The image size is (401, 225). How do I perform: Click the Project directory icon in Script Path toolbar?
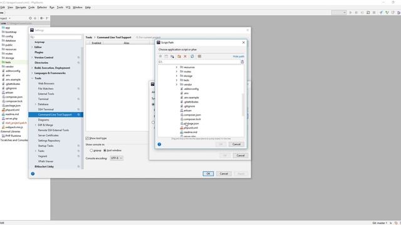pos(172,56)
